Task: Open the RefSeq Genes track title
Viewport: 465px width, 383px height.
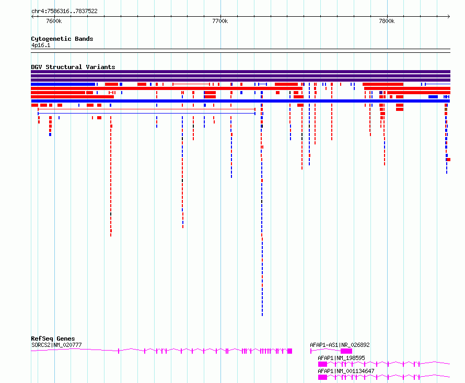Action: click(x=53, y=339)
